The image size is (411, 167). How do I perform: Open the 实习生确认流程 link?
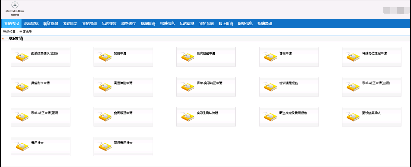click(207, 113)
